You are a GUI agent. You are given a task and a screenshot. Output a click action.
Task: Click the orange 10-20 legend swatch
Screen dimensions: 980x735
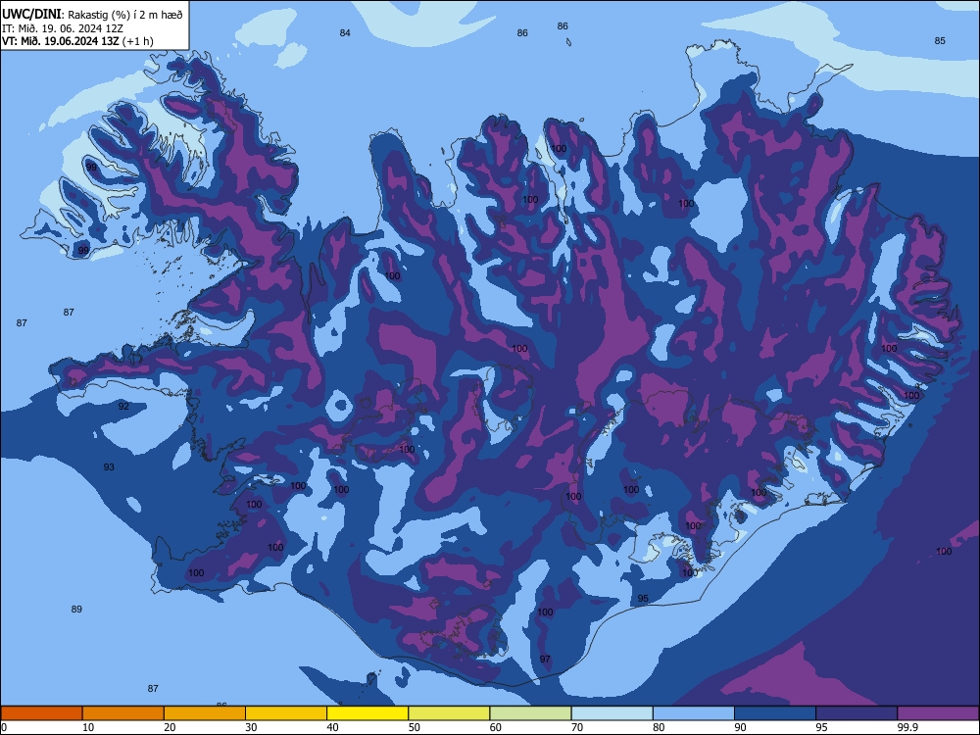123,713
